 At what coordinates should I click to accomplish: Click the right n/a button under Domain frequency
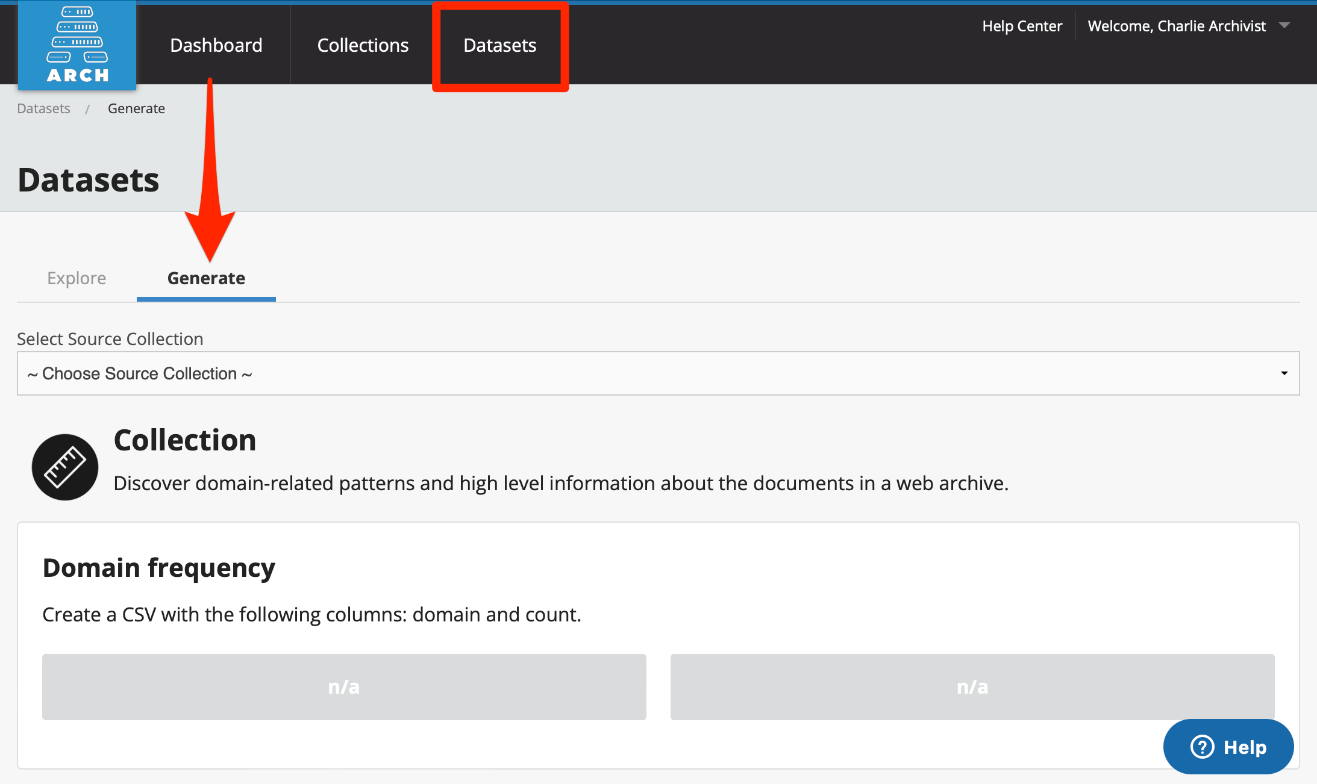point(972,686)
